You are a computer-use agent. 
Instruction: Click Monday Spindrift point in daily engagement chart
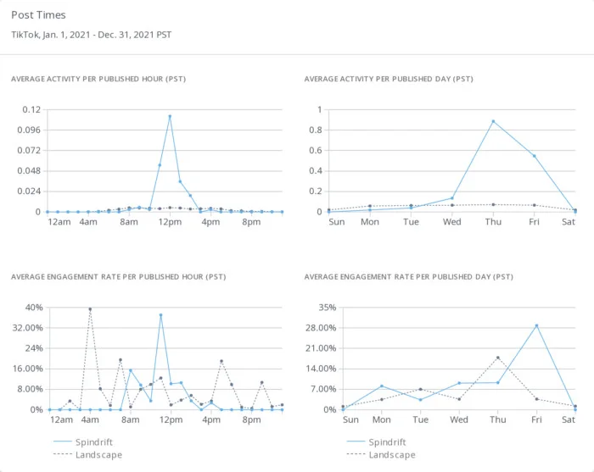coord(382,386)
